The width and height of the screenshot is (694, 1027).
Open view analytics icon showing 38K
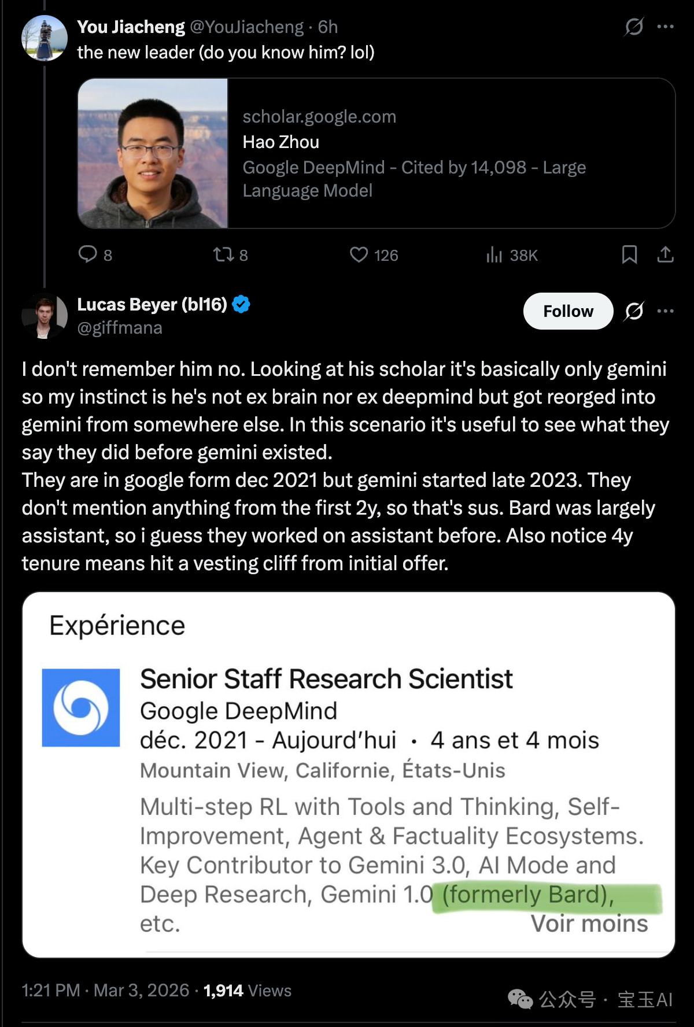494,254
